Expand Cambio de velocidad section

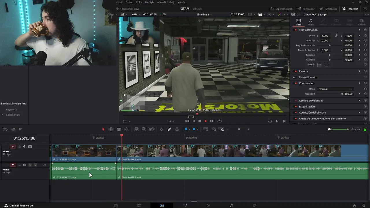[x=311, y=101]
